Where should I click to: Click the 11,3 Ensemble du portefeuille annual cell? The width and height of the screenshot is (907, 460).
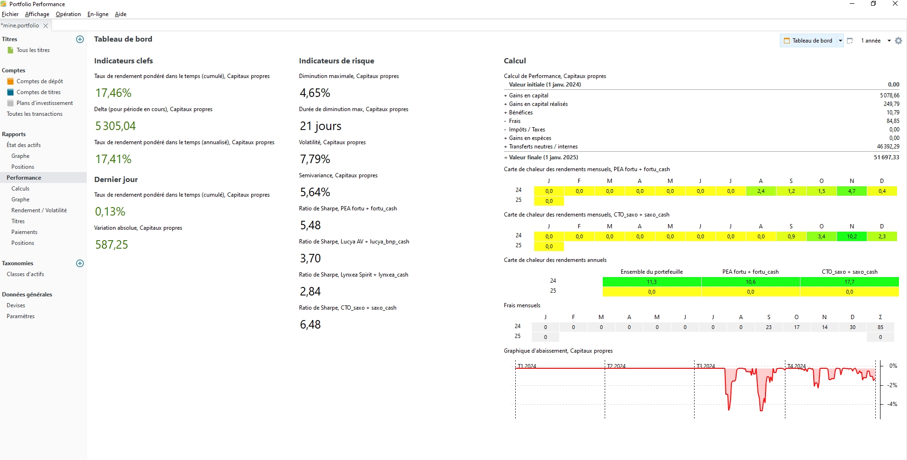(x=652, y=282)
